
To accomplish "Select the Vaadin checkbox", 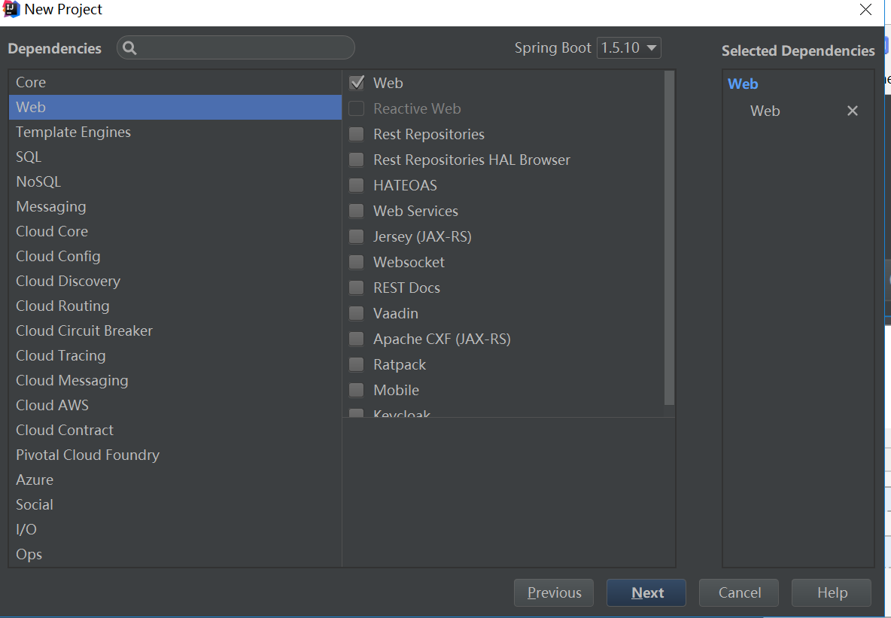I will pyautogui.click(x=357, y=314).
